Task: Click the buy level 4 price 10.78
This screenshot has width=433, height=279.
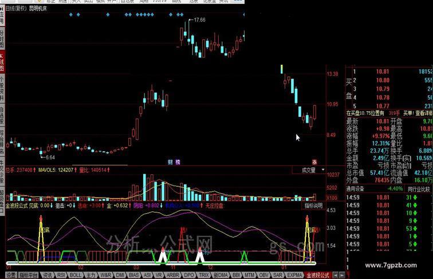Action: (x=383, y=97)
